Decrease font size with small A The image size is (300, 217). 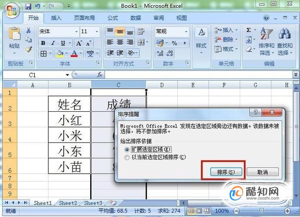88,43
